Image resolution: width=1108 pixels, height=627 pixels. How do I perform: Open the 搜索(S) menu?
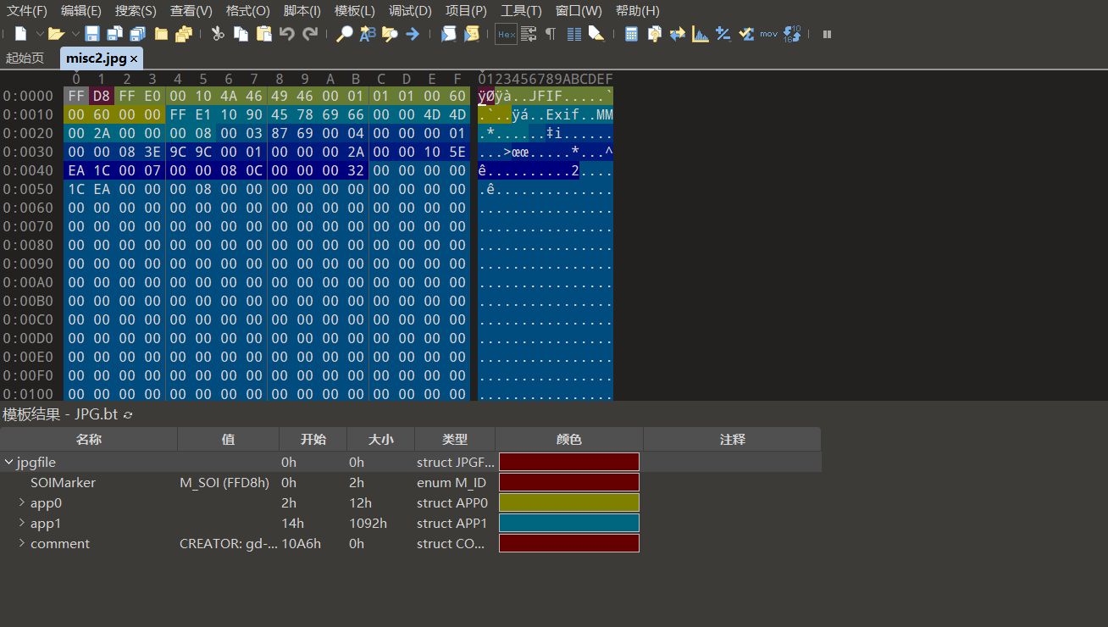click(x=136, y=11)
